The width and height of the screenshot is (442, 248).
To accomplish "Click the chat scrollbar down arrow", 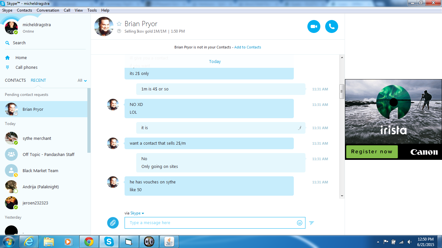I will coord(342,196).
